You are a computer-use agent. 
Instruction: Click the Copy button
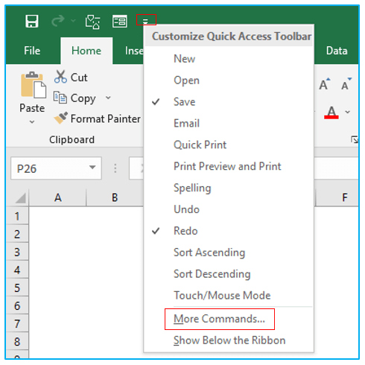click(74, 98)
